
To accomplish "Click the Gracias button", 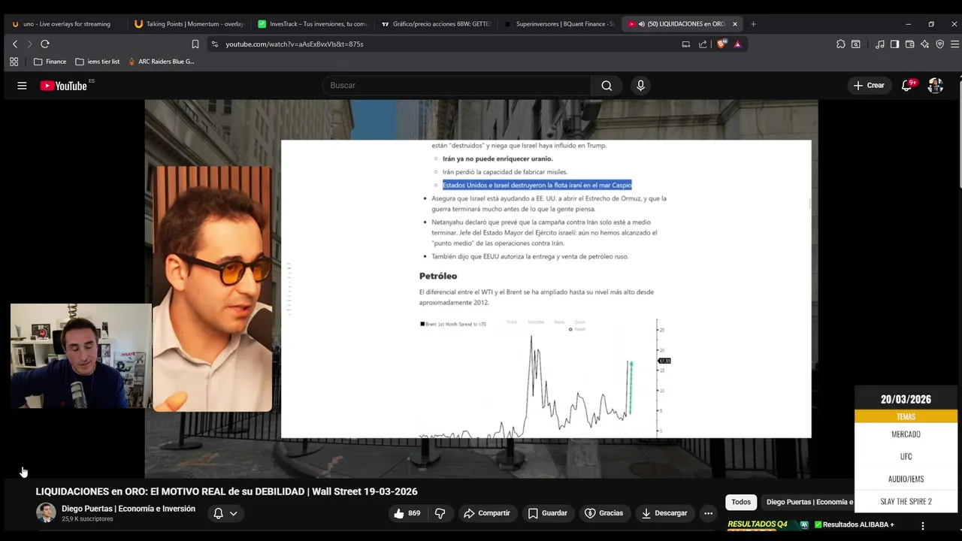I will coord(606,513).
